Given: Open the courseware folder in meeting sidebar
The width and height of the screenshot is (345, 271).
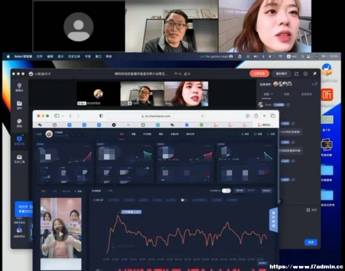Looking at the screenshot, I should (19, 105).
